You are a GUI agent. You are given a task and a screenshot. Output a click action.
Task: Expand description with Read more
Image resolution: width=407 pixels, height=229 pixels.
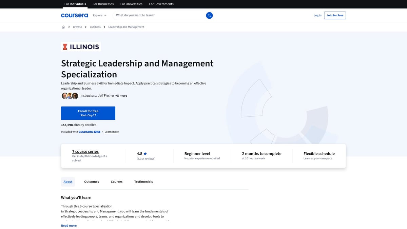(x=69, y=226)
